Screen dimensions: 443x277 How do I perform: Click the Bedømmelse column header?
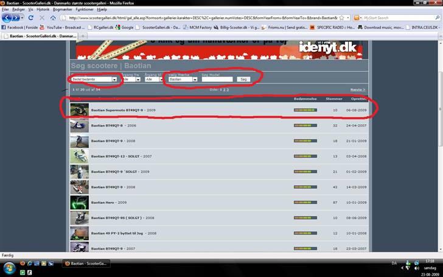pos(305,99)
